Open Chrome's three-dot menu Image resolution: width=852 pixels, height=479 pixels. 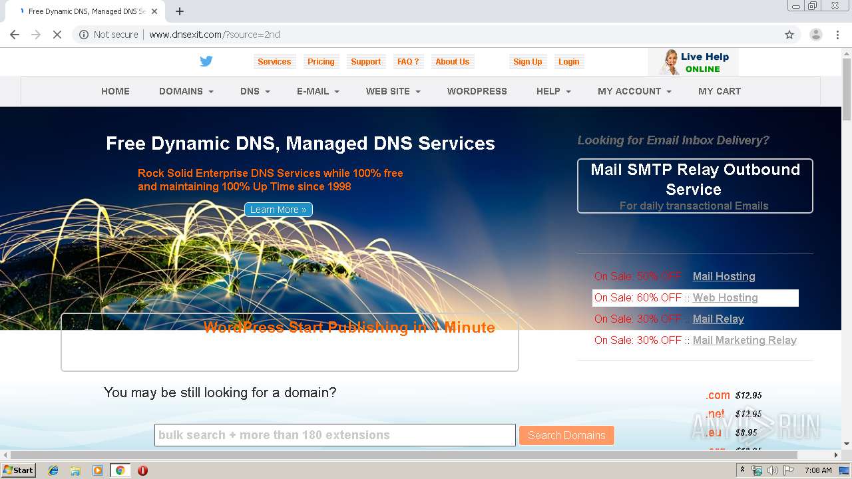click(x=837, y=35)
